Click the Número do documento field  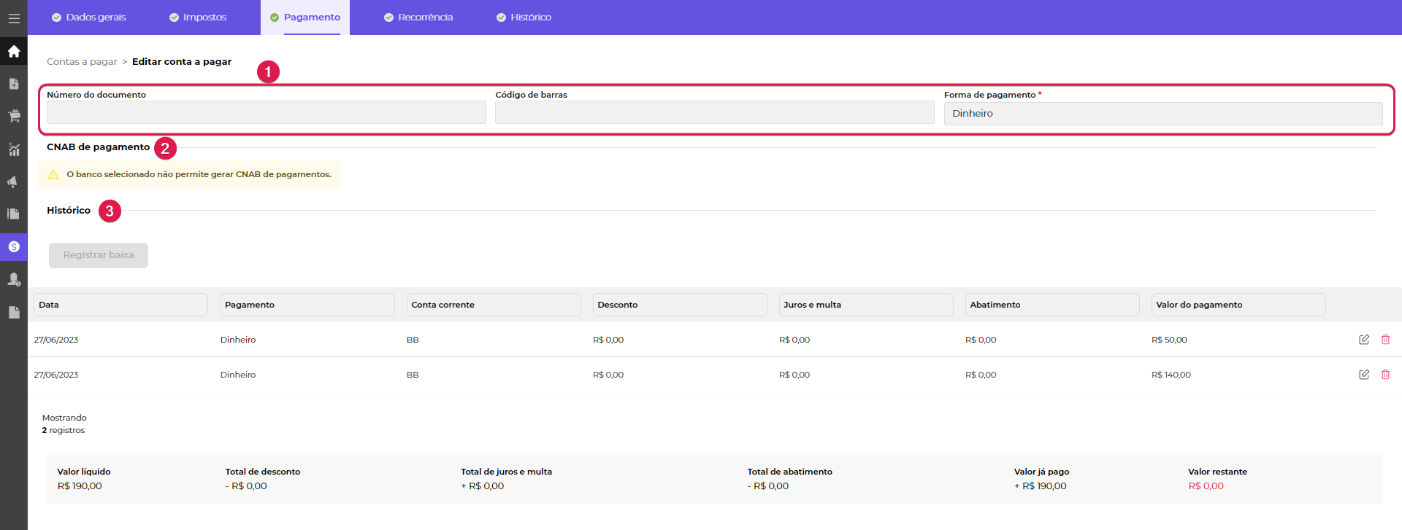(x=266, y=112)
